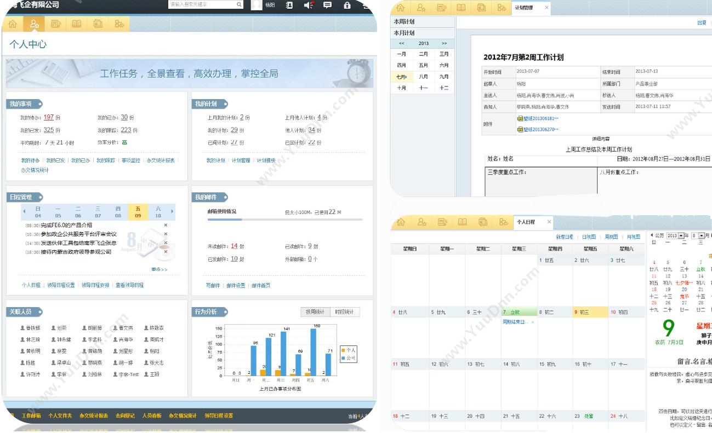Open 计划管理 link under 我的计划
This screenshot has width=712, height=433.
coord(241,160)
